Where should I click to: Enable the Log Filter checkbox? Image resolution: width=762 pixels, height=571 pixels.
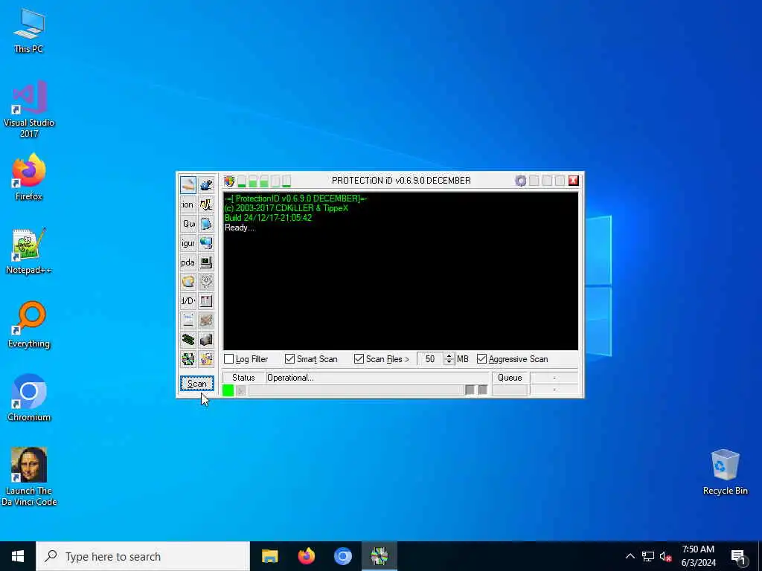click(x=229, y=359)
